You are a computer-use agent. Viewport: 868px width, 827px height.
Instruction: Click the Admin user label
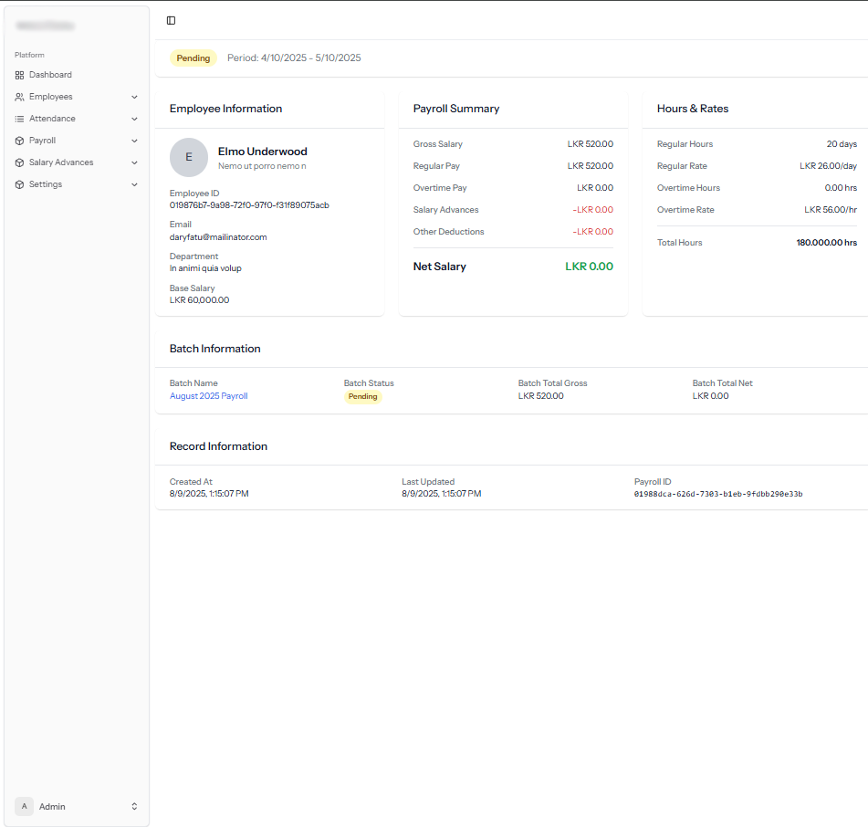[52, 807]
